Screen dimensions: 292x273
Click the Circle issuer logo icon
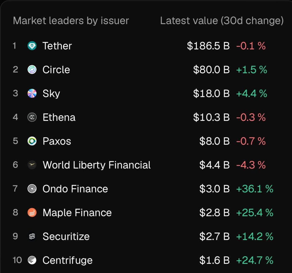click(x=32, y=70)
